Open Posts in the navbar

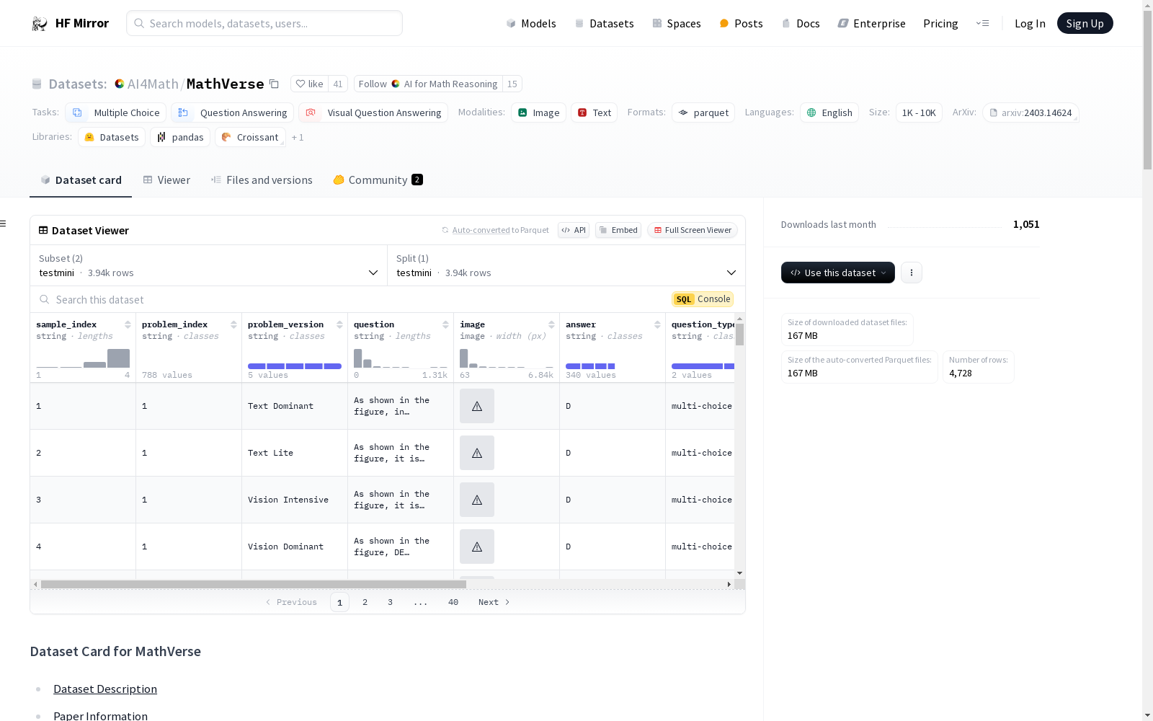coord(741,24)
